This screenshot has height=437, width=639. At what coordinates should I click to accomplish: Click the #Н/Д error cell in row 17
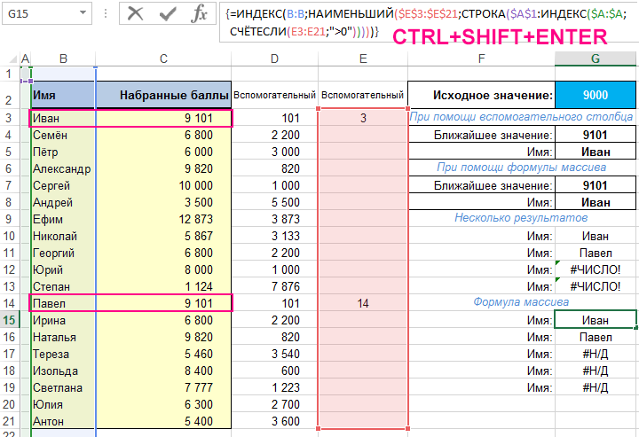pos(595,354)
